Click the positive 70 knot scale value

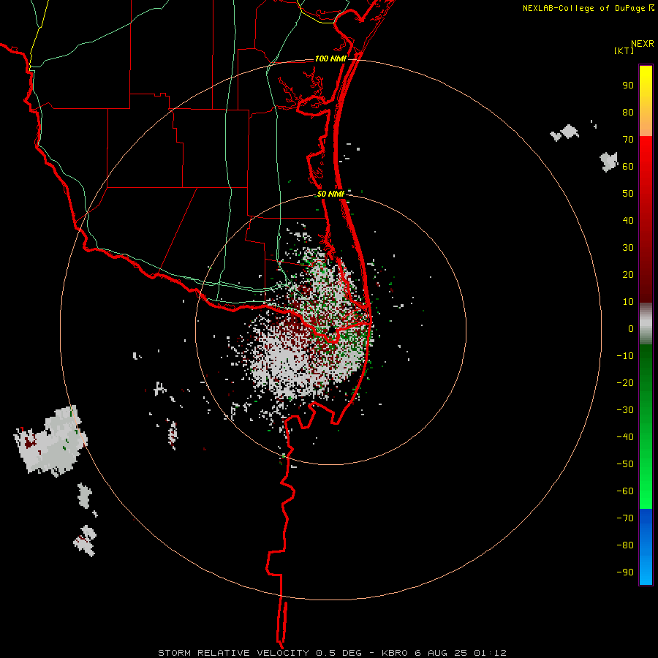[x=628, y=140]
